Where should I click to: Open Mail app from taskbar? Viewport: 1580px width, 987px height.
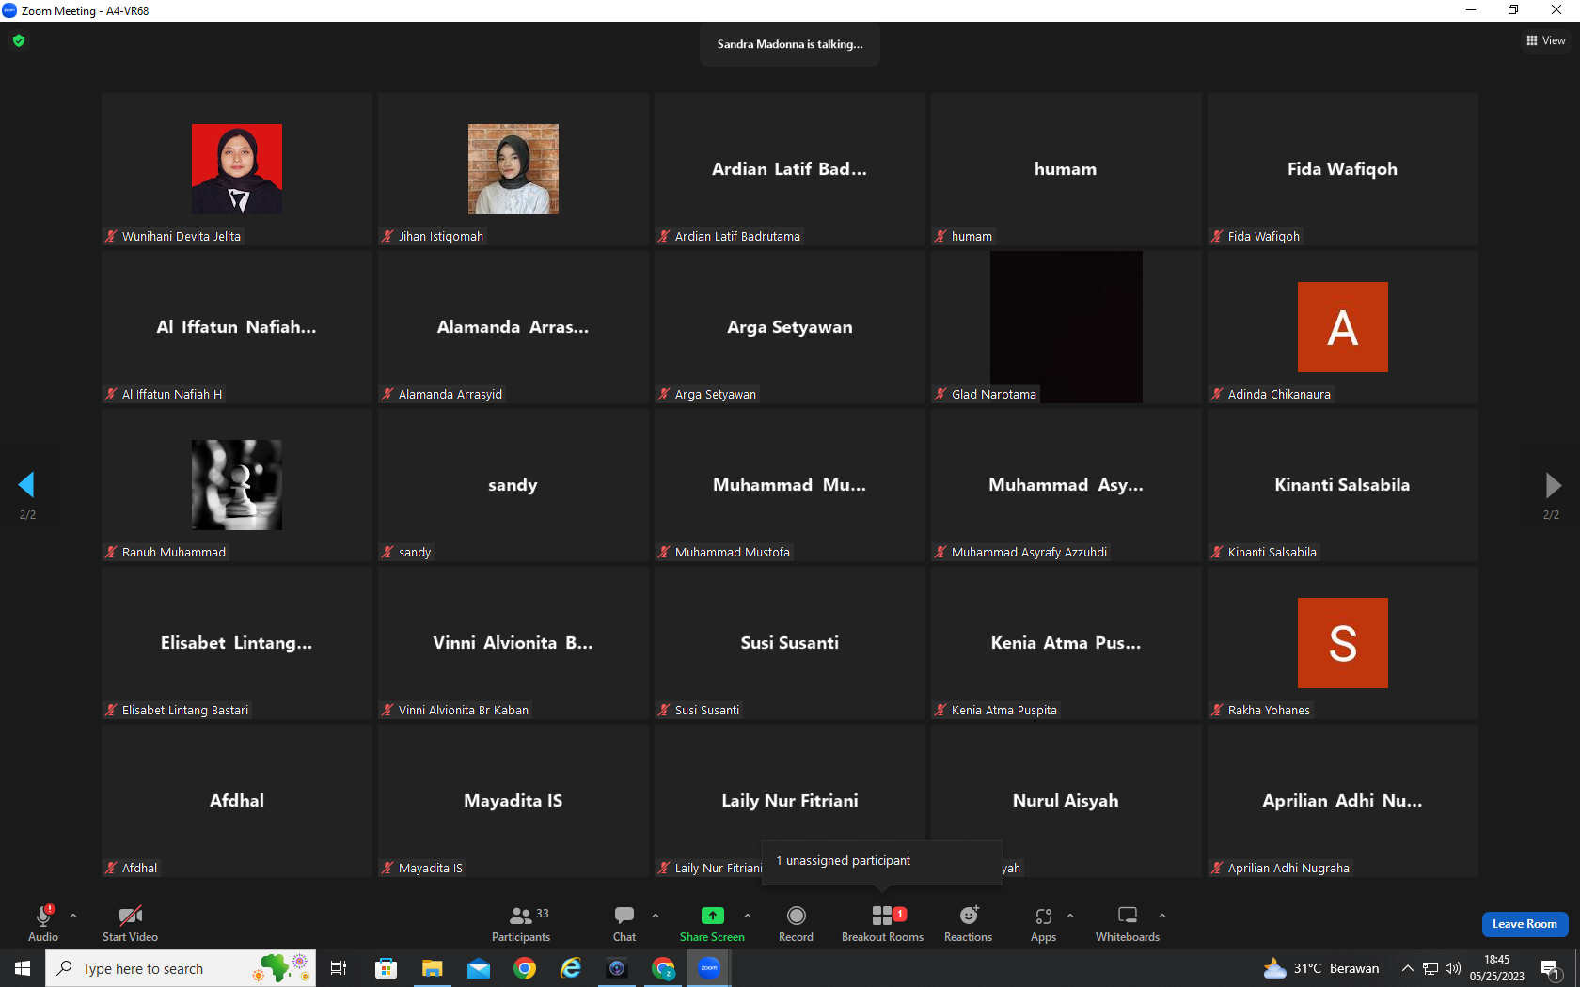point(479,968)
